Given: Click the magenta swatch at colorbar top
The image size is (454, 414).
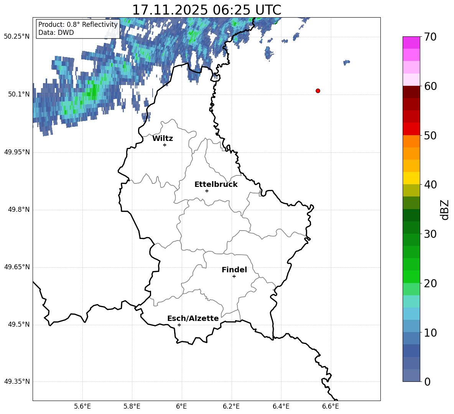Looking at the screenshot, I should (411, 43).
